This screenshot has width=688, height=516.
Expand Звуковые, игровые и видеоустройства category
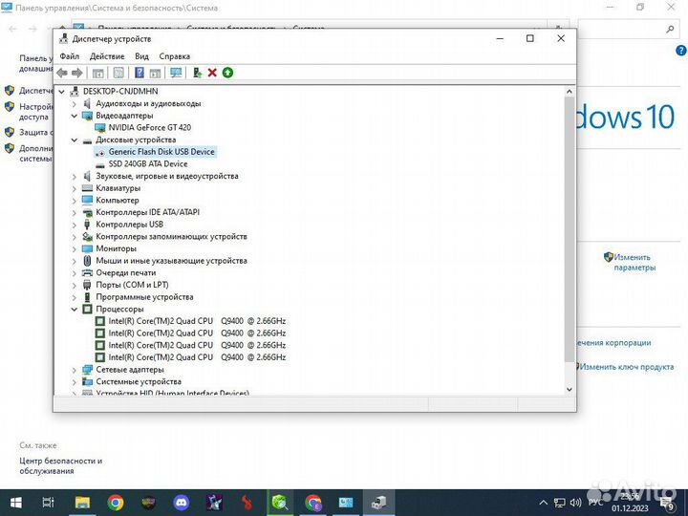tap(75, 177)
